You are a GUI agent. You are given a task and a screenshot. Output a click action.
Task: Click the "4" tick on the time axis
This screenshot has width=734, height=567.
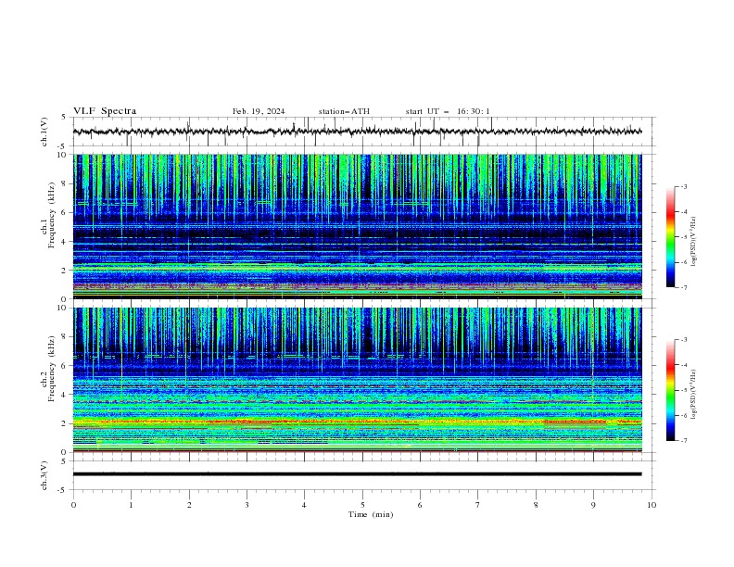[304, 505]
